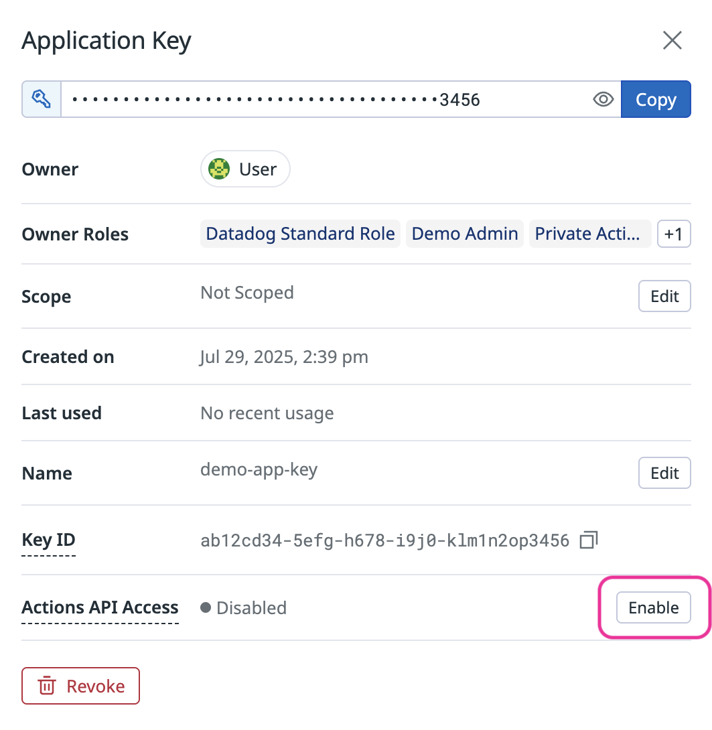The width and height of the screenshot is (712, 730).
Task: Edit the demo-app-key name
Action: 664,473
